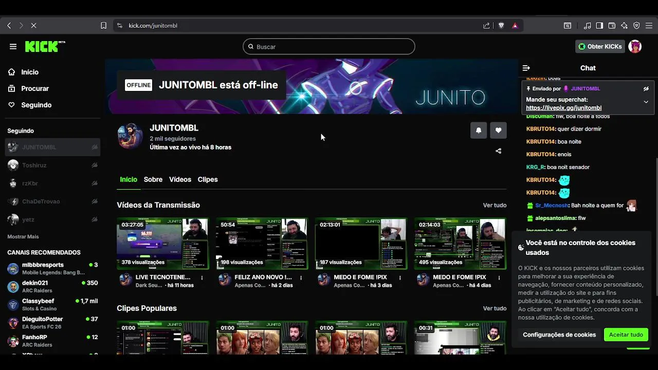This screenshot has width=658, height=370.
Task: Click the site settings icon in address bar
Action: click(x=119, y=25)
